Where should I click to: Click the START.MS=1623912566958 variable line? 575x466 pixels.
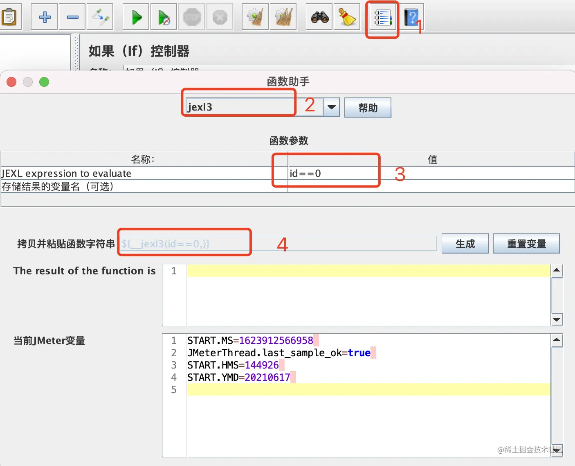250,340
